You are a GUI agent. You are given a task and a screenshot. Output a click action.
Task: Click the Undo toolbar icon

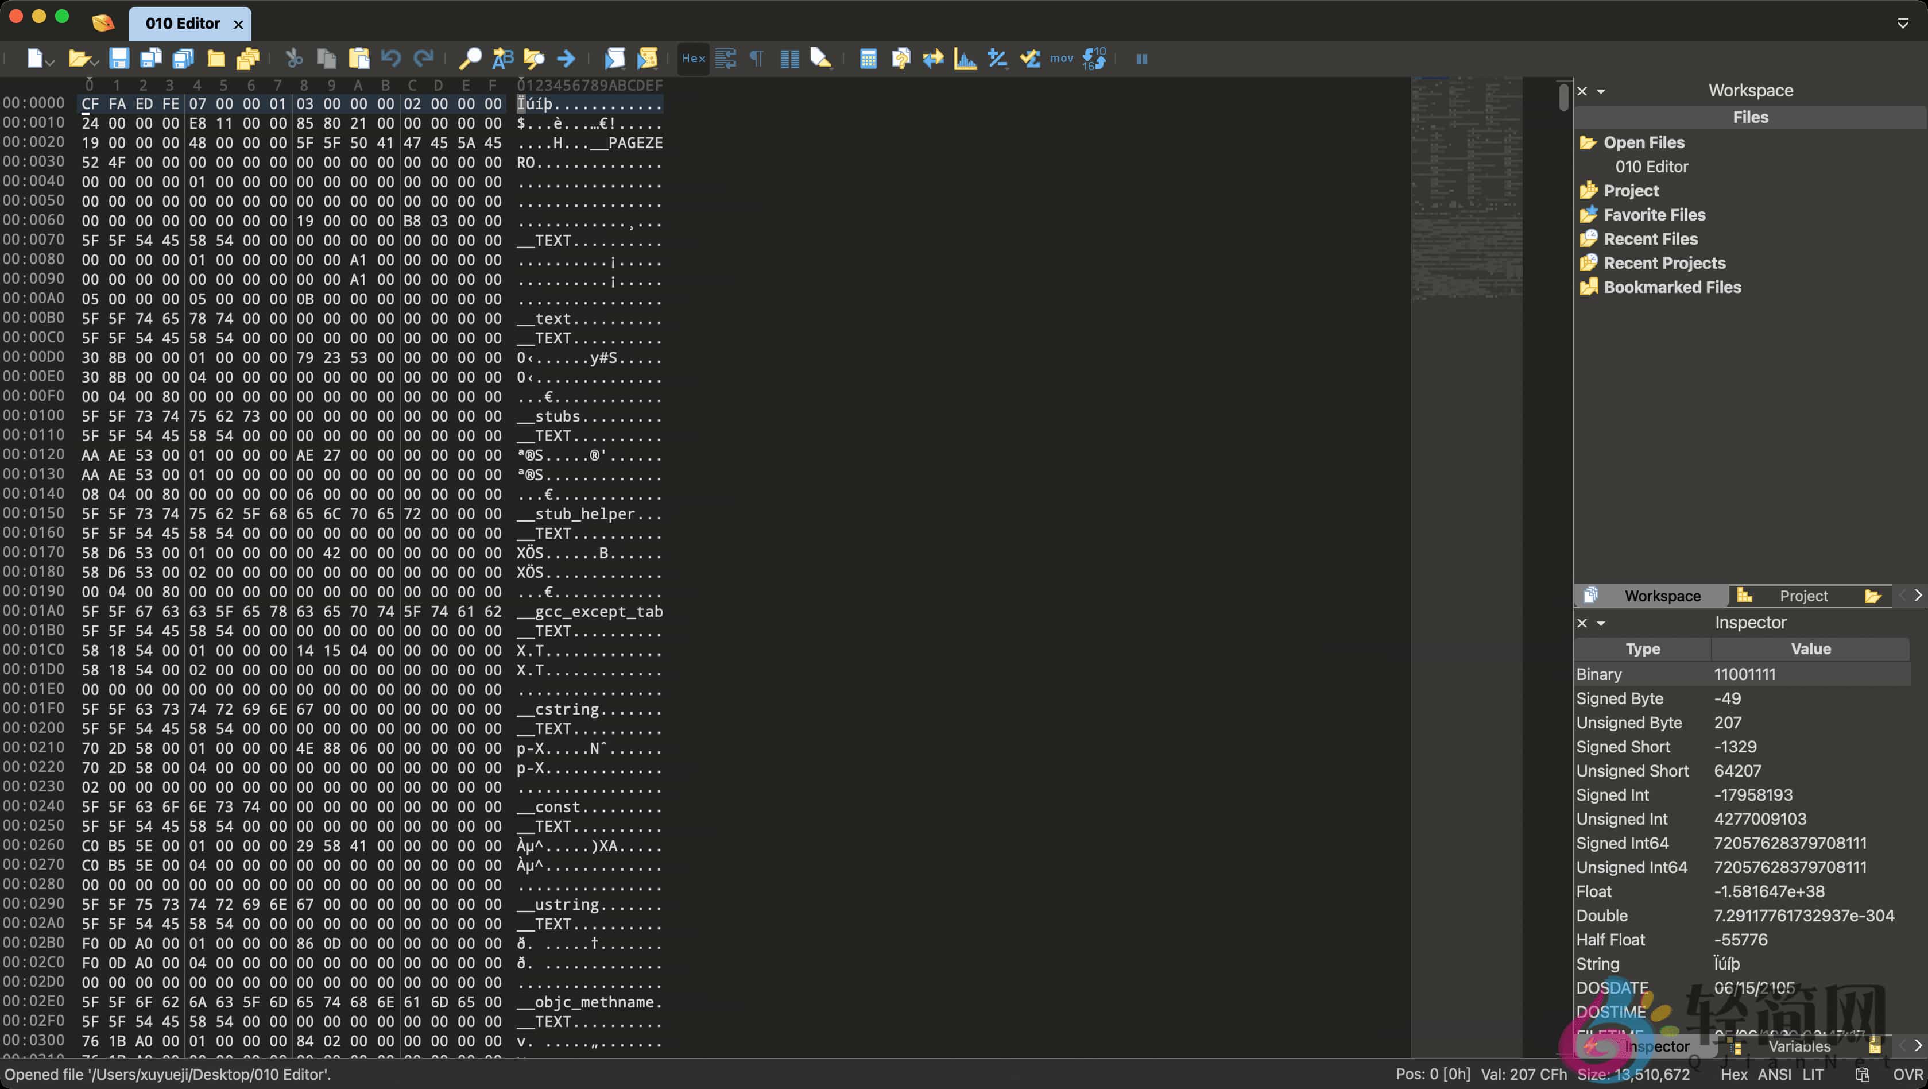[x=390, y=59]
